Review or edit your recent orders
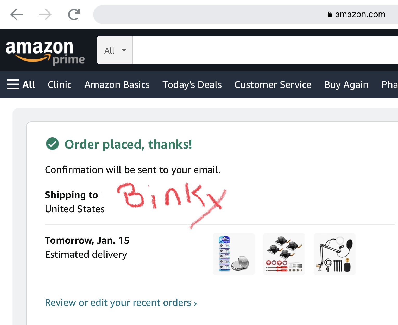This screenshot has height=325, width=398. click(x=121, y=303)
